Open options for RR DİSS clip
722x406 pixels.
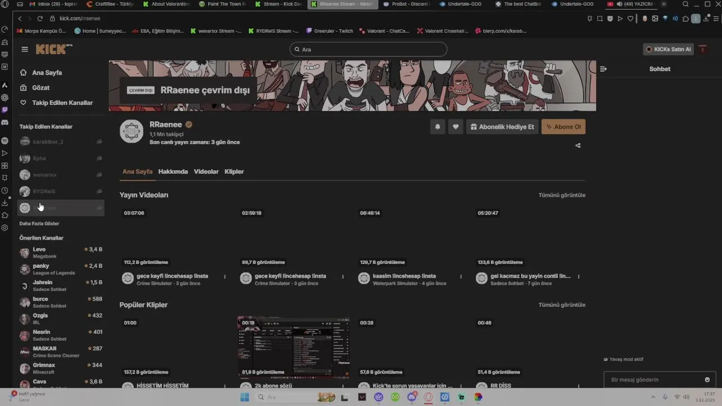coord(579,386)
